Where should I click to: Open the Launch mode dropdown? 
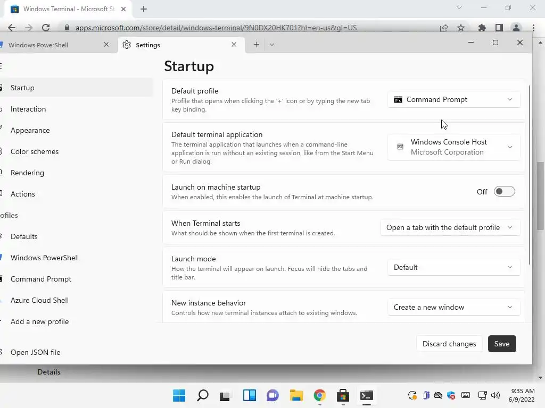pos(453,268)
